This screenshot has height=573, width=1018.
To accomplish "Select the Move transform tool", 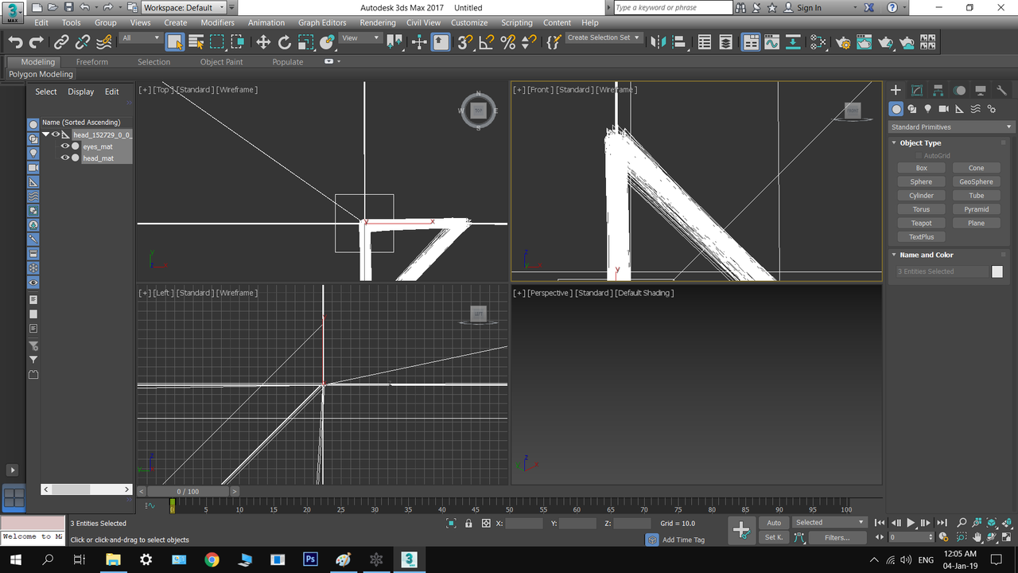I will pos(263,42).
